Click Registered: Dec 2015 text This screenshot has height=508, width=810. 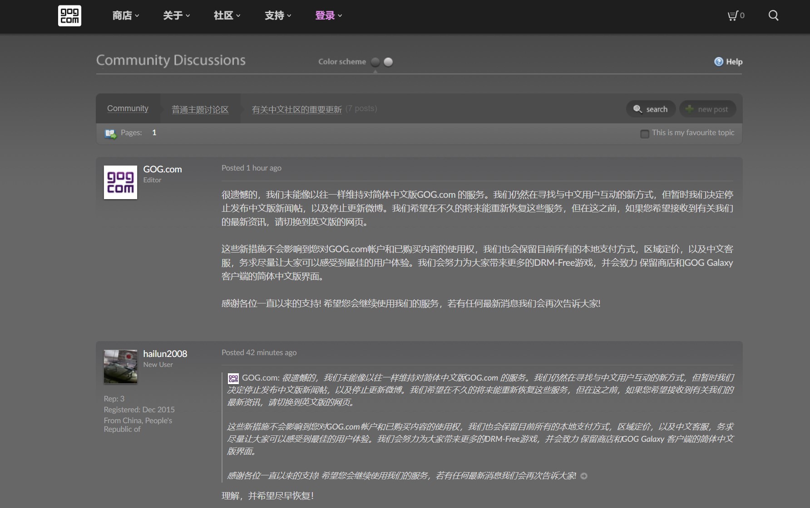point(139,410)
